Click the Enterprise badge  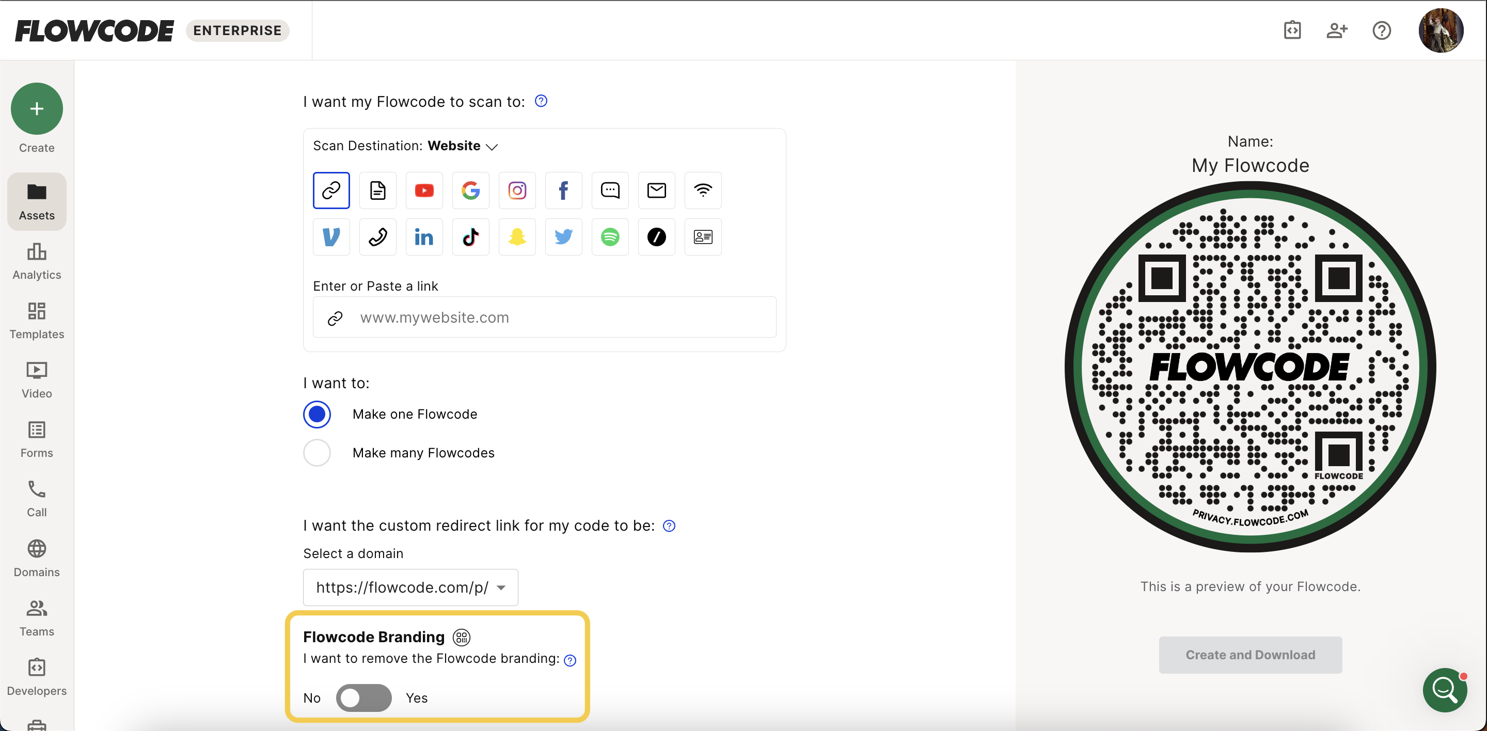pyautogui.click(x=238, y=30)
